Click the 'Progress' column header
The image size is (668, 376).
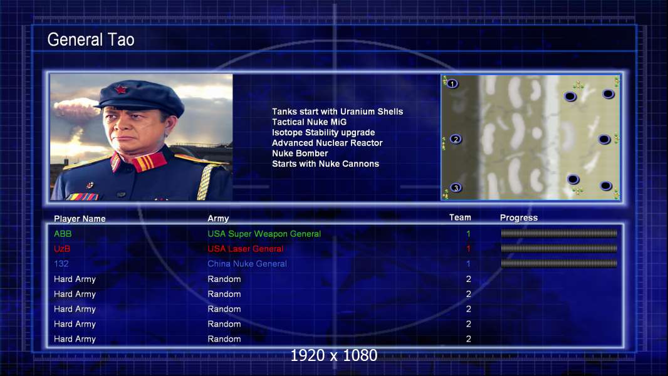tap(519, 217)
